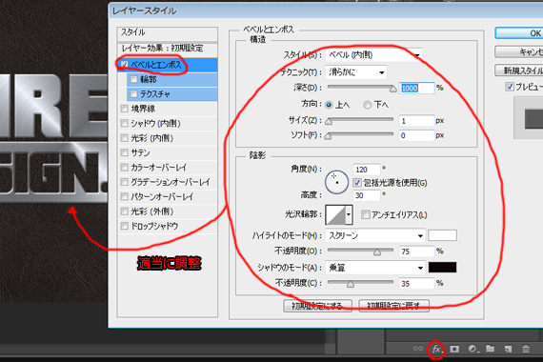Image resolution: width=543 pixels, height=362 pixels.
Task: Enable the 境界線 checkbox
Action: (x=125, y=109)
